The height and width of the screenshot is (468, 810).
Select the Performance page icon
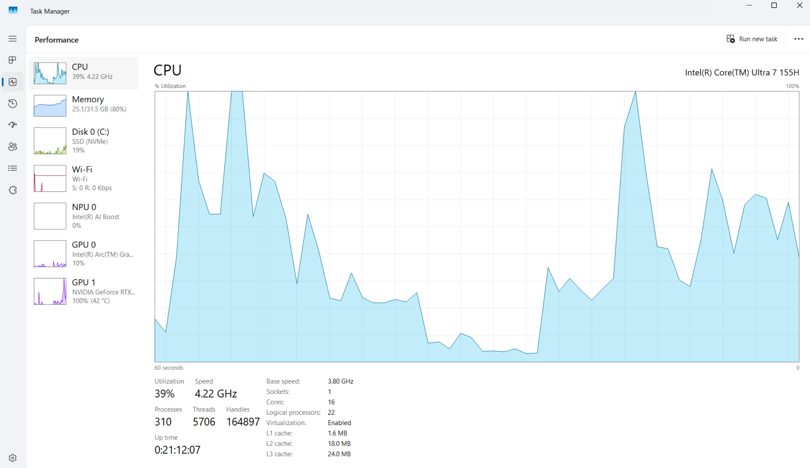point(13,82)
